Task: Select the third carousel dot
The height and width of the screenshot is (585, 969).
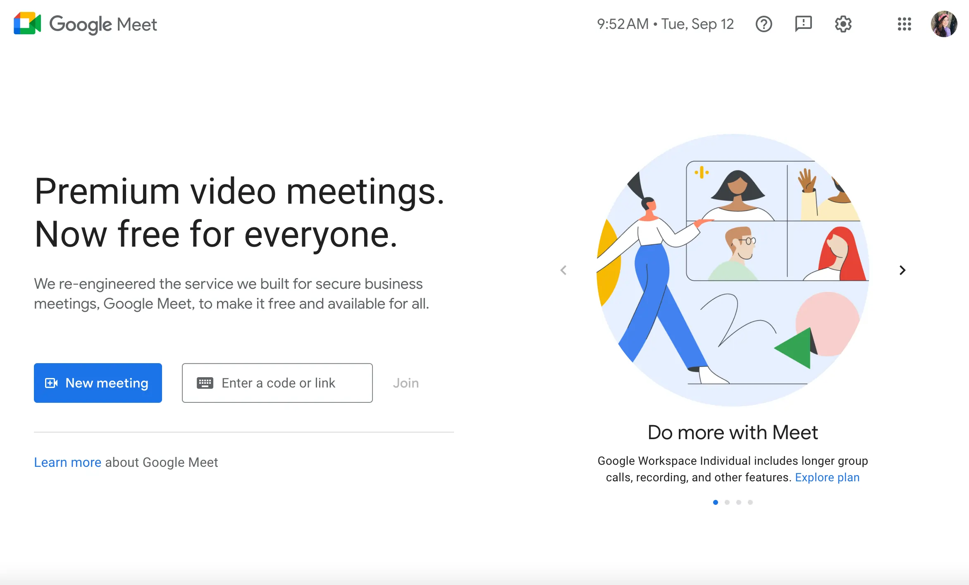Action: [x=739, y=502]
